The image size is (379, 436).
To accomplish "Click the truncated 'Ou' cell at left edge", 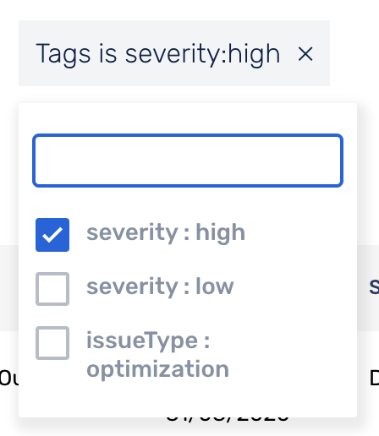I will coord(9,378).
